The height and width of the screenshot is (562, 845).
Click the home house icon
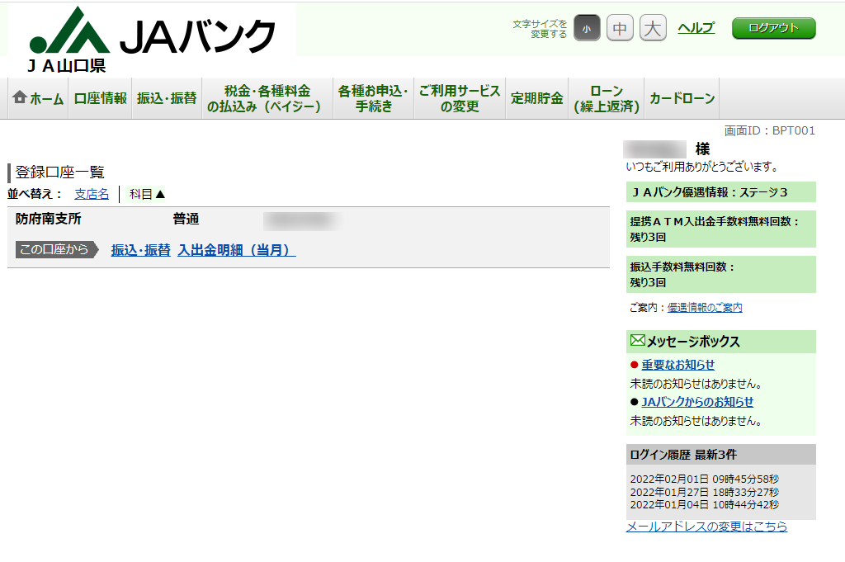point(20,97)
